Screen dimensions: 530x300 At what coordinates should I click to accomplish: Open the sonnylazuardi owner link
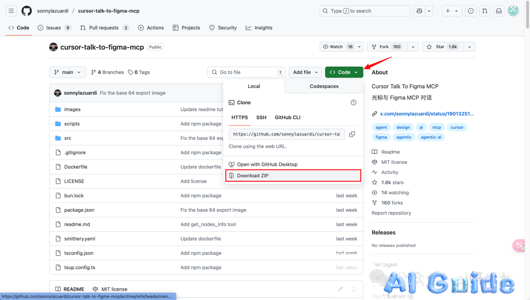coord(53,11)
